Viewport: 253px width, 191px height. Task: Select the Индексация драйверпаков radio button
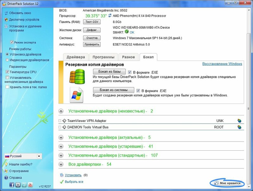pos(7,60)
